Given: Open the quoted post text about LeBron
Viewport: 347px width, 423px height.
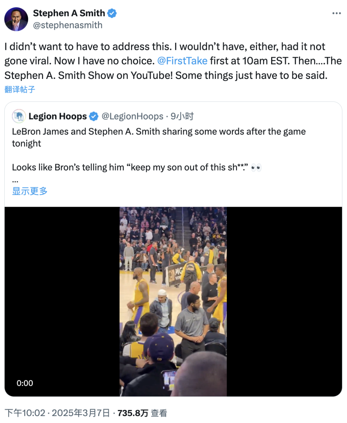Looking at the screenshot, I should click(x=159, y=137).
